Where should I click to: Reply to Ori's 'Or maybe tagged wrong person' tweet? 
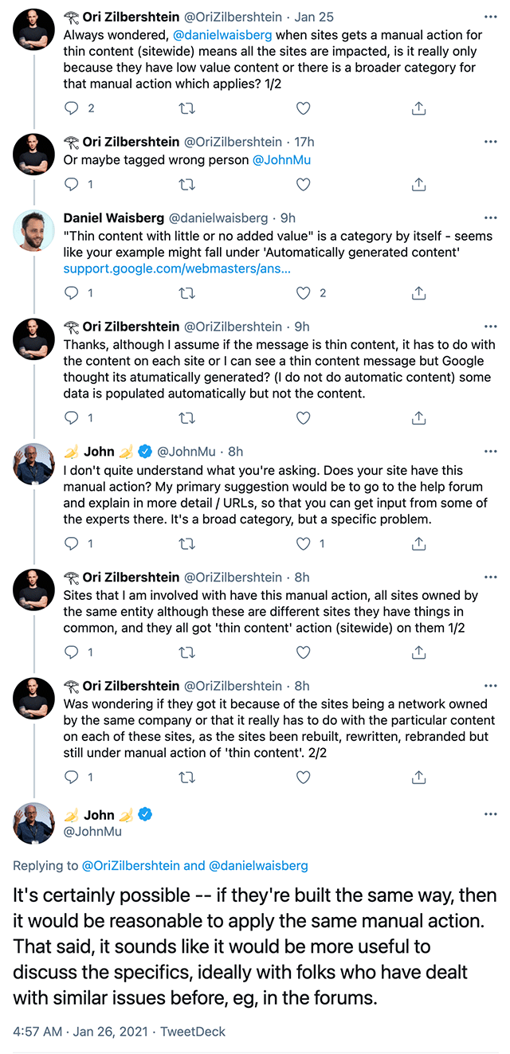coord(72,184)
